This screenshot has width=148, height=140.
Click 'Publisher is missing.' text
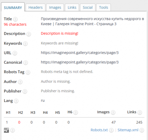point(58,91)
